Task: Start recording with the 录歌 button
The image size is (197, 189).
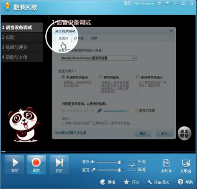Action: (x=36, y=165)
